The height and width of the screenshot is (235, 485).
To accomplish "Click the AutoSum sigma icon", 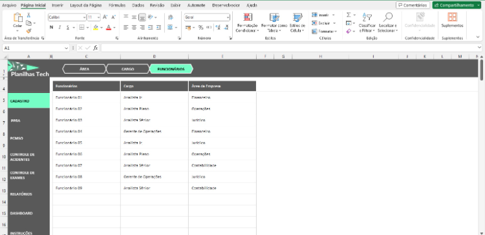I will tap(349, 15).
